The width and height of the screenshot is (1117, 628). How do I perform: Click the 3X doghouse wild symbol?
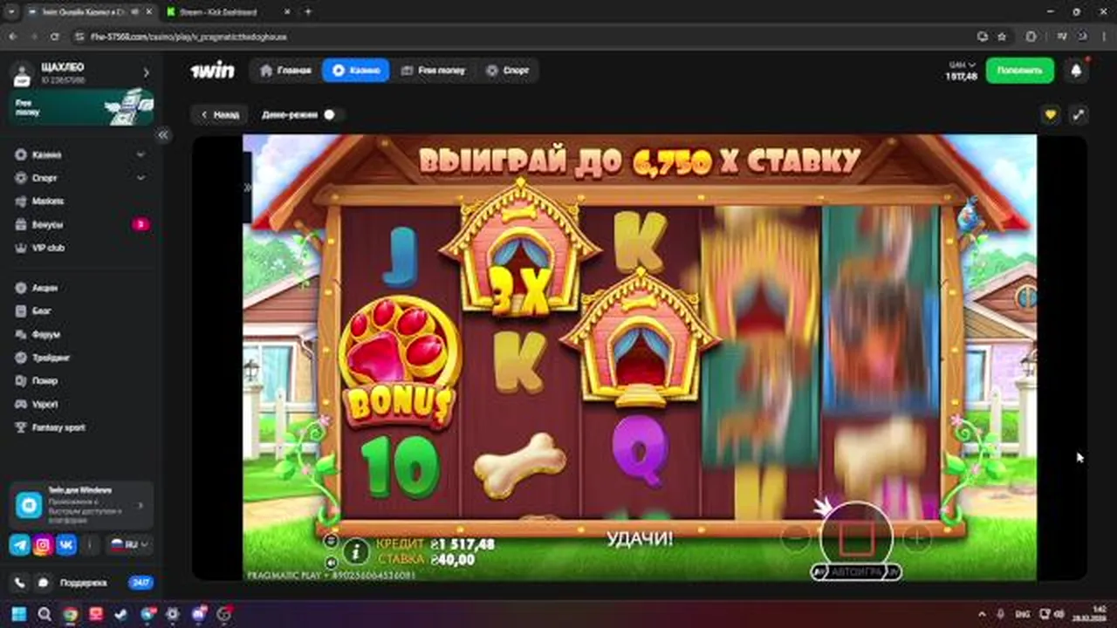pos(521,250)
